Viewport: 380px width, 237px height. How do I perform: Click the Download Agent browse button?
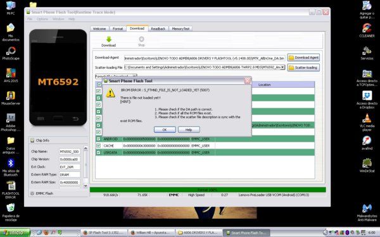tap(303, 58)
